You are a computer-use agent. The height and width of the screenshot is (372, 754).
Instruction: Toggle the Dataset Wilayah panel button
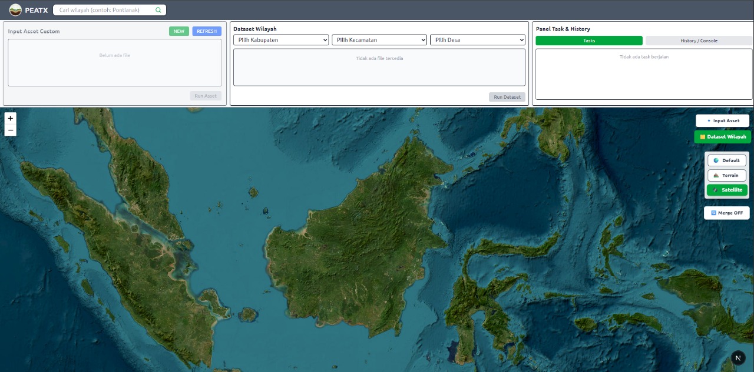pyautogui.click(x=722, y=137)
